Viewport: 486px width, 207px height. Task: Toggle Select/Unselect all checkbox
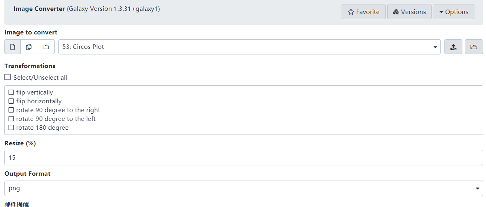click(x=8, y=77)
